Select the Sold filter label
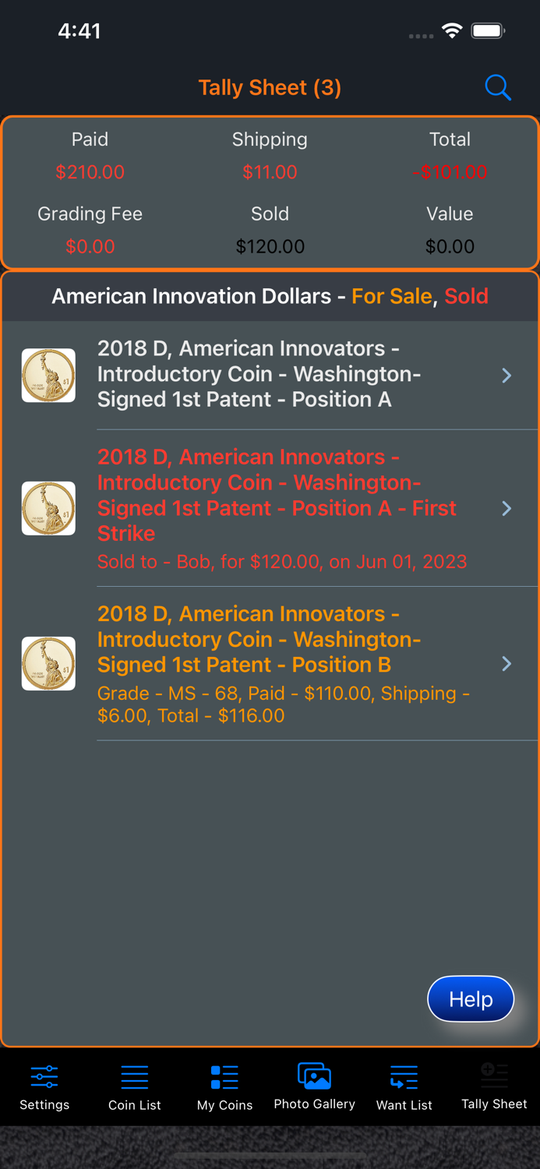Viewport: 540px width, 1169px height. pos(466,296)
